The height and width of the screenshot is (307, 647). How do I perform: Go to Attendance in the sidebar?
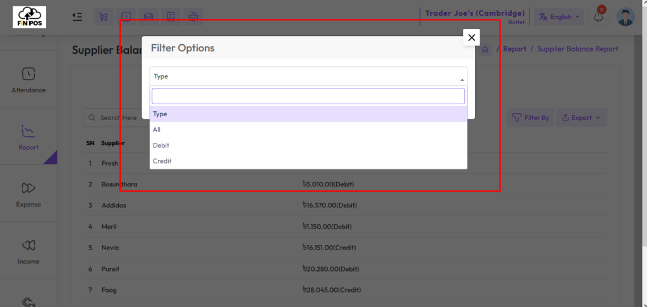28,80
